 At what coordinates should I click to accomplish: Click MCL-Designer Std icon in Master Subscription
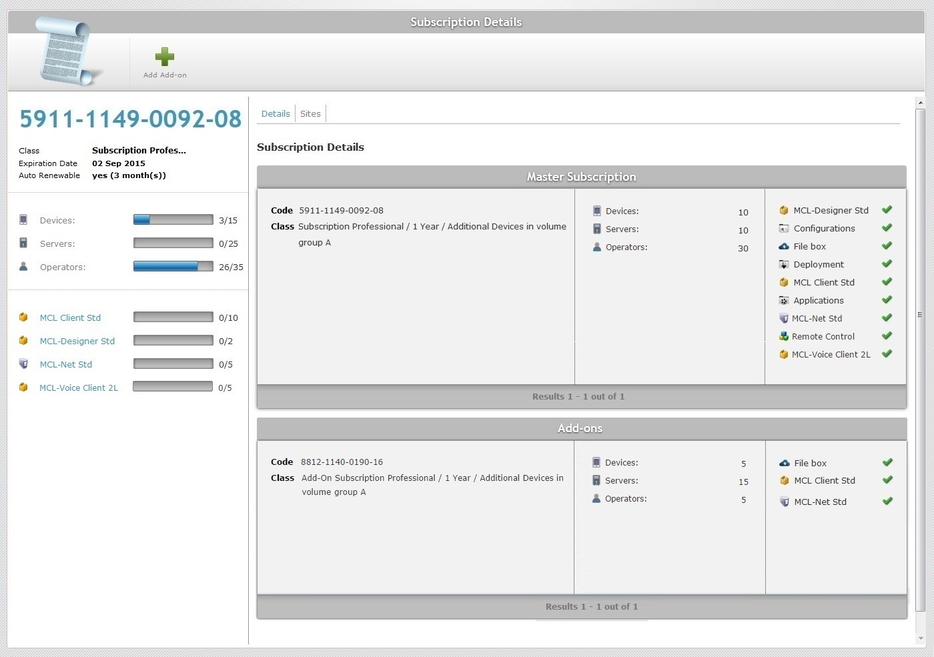[784, 210]
